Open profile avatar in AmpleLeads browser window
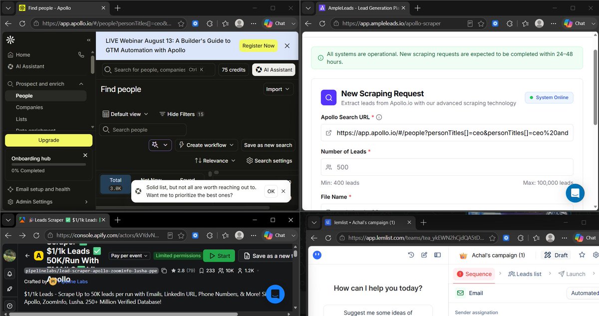 539,23
